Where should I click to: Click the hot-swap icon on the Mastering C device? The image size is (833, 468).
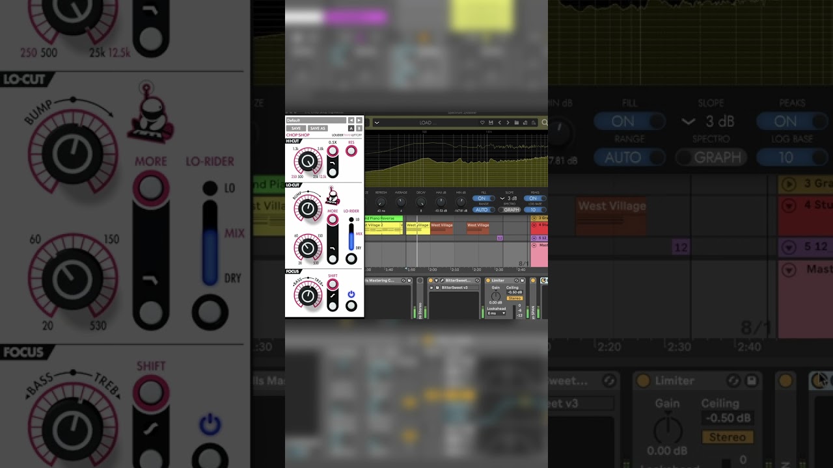tap(403, 280)
